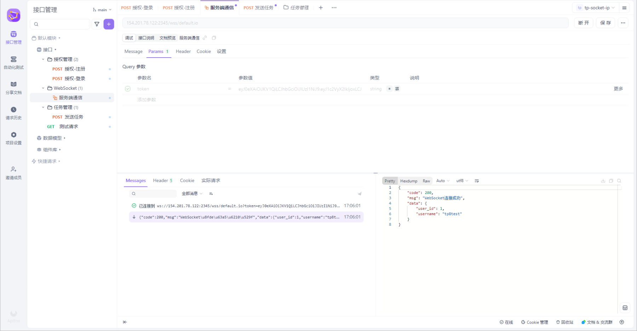The width and height of the screenshot is (637, 331).
Task: Click the panel splitter handle above responses
Action: coord(375,173)
